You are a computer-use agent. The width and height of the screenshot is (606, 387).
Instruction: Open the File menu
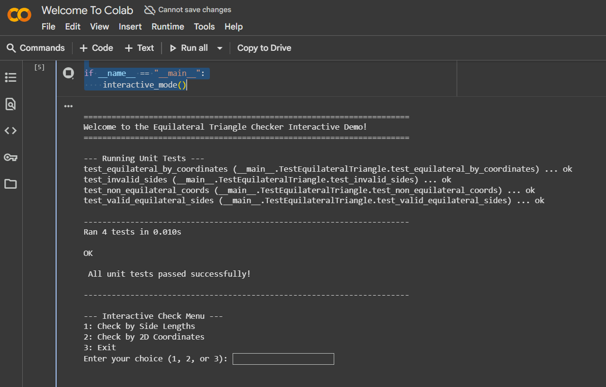coord(48,27)
